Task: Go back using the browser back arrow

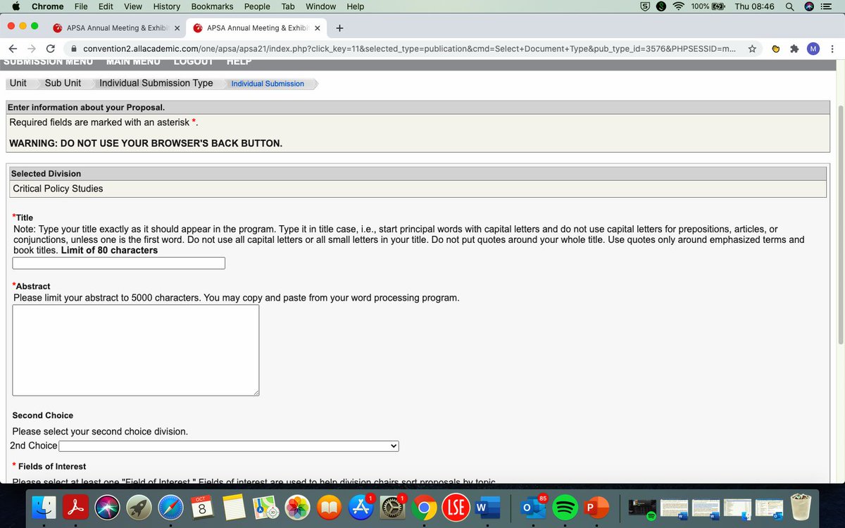Action: (13, 49)
